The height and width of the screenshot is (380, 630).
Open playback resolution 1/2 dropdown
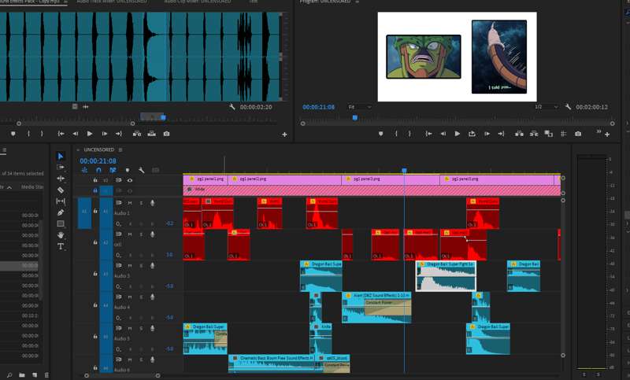point(546,107)
